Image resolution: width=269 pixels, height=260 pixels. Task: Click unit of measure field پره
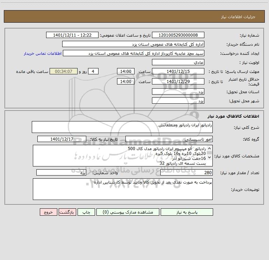[61, 172]
